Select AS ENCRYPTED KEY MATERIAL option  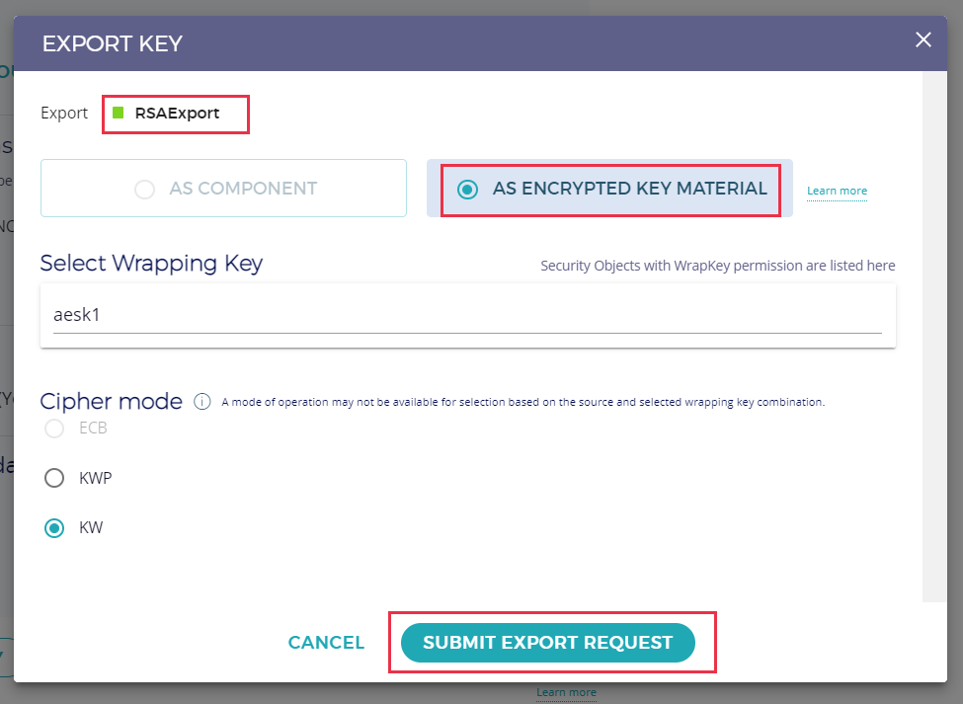pyautogui.click(x=468, y=189)
